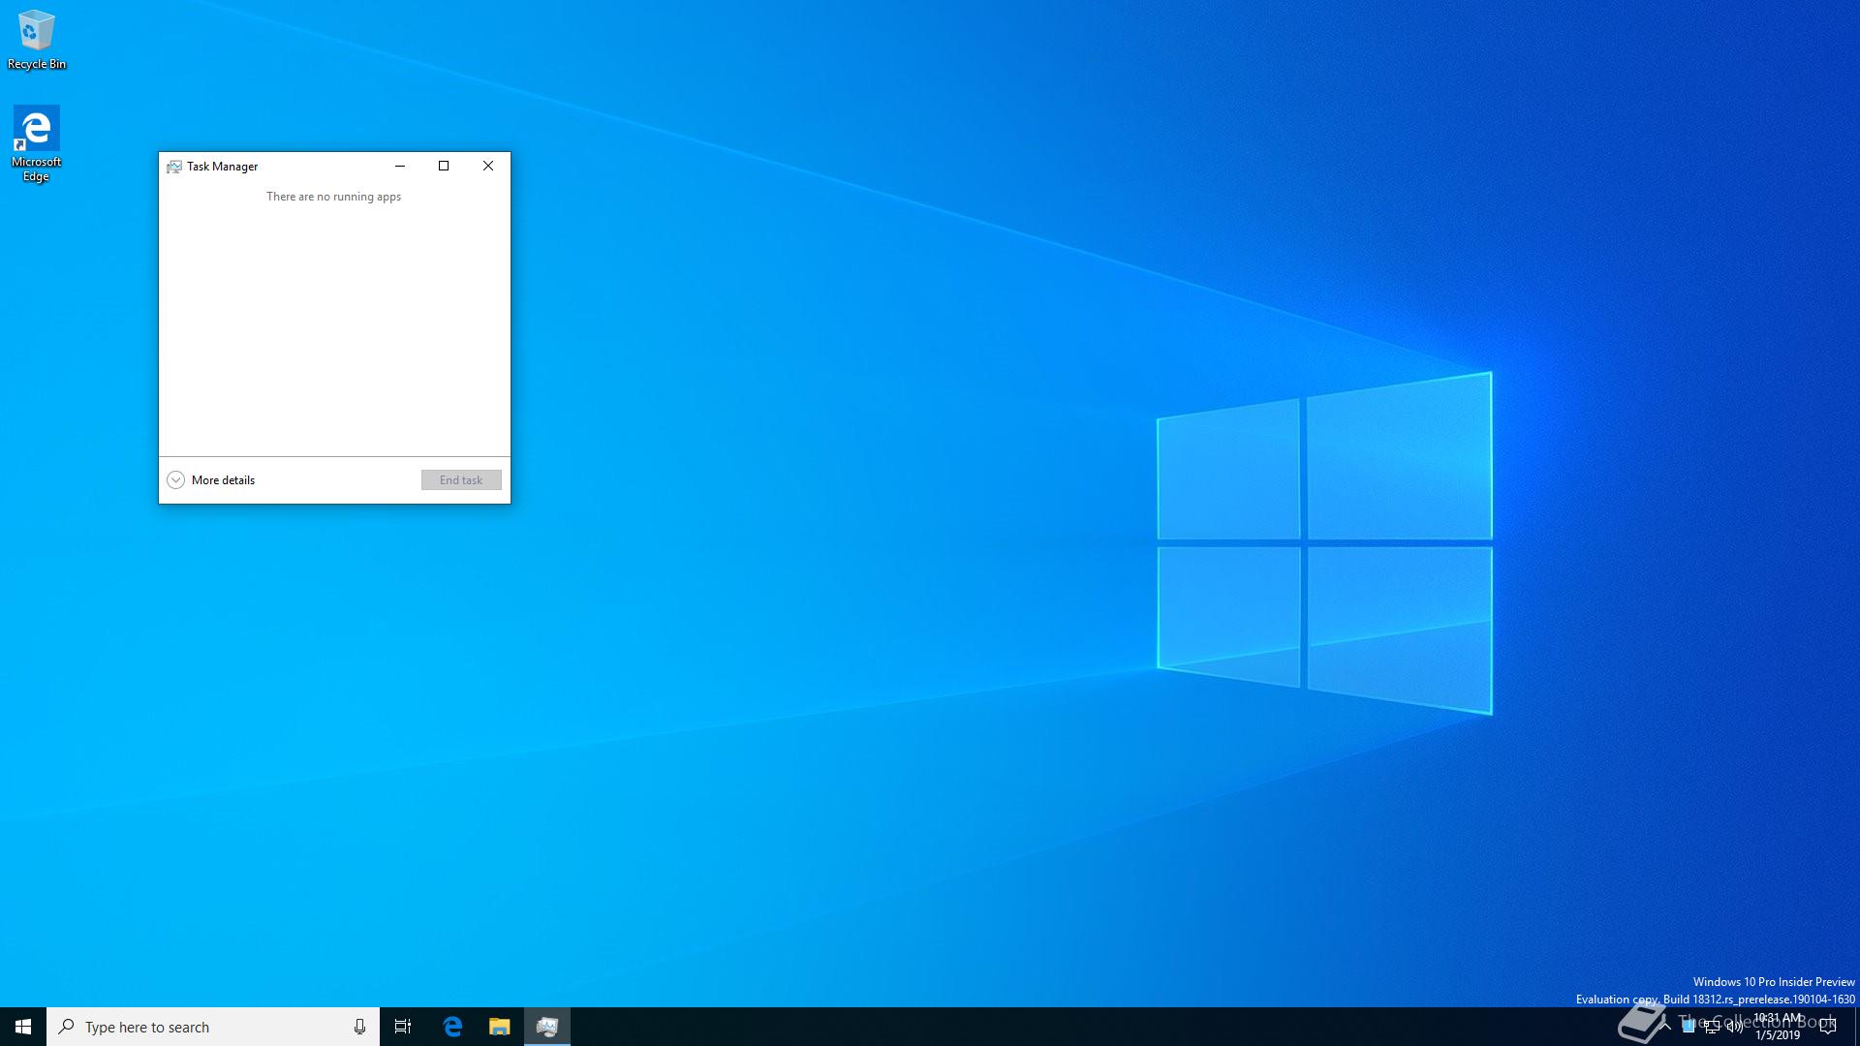Viewport: 1860px width, 1046px height.
Task: Launch Microsoft Edge from the taskbar
Action: pyautogui.click(x=452, y=1027)
